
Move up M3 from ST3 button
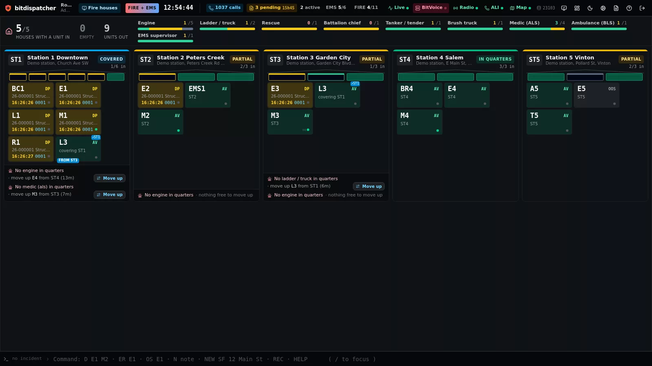110,194
